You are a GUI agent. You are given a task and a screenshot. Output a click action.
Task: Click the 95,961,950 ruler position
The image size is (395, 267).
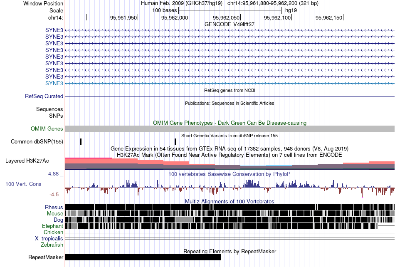tap(123, 17)
